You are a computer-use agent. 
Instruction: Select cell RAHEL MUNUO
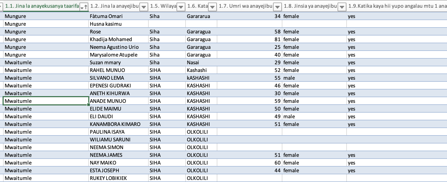pyautogui.click(x=119, y=70)
